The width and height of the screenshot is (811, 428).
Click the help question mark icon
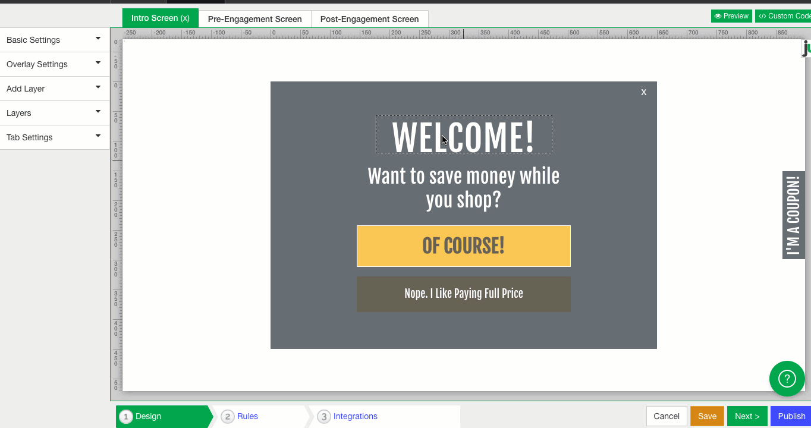(x=787, y=379)
